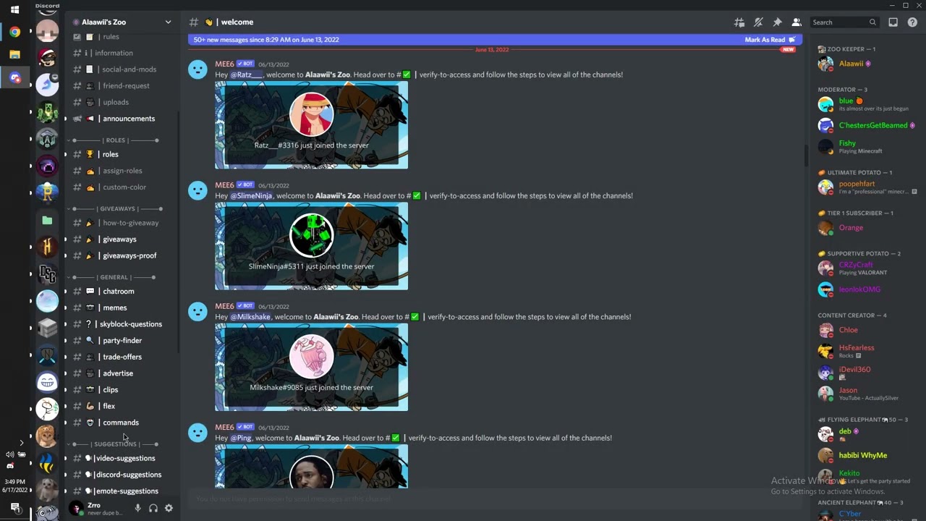Expand the Alaawii's Zoo server dropdown
The height and width of the screenshot is (521, 926).
point(168,22)
